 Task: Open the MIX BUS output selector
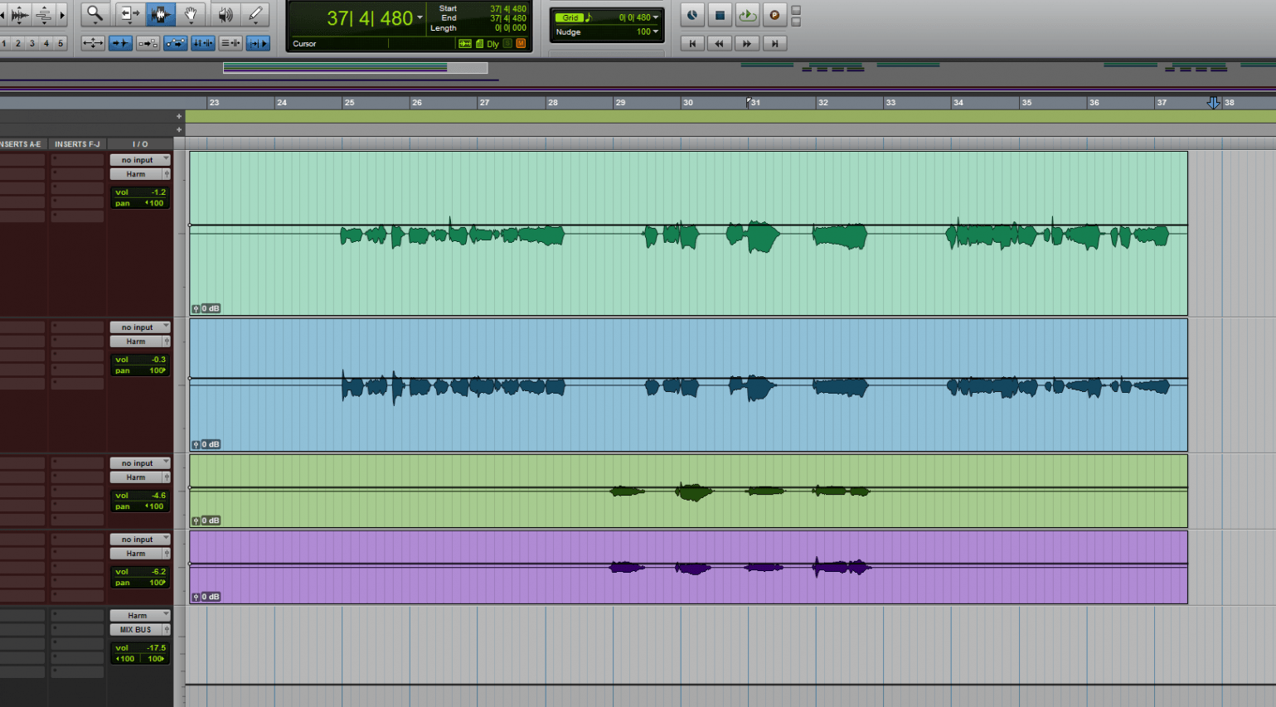pyautogui.click(x=138, y=629)
